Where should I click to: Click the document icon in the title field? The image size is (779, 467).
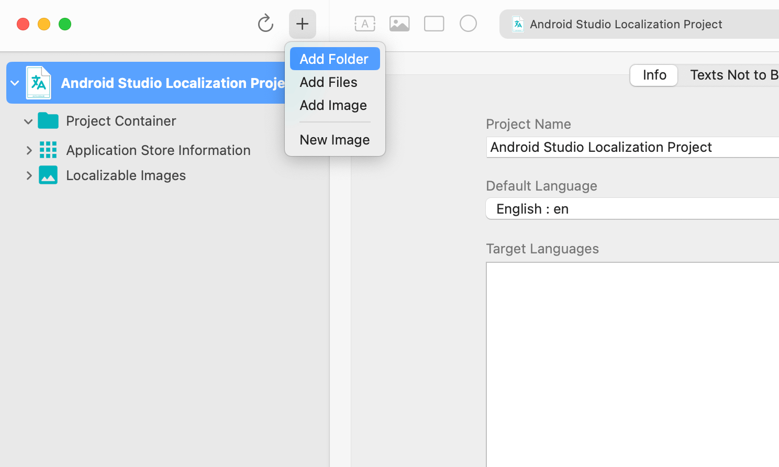[x=518, y=24]
